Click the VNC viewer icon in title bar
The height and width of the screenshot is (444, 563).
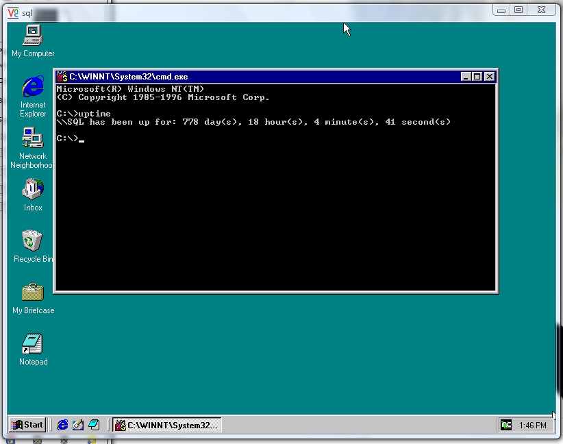click(13, 13)
